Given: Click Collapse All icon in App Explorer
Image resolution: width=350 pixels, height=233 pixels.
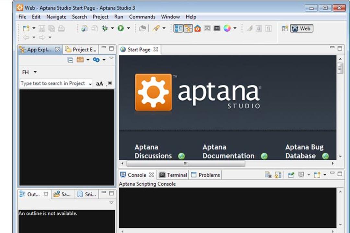Looking at the screenshot, I should [70, 60].
